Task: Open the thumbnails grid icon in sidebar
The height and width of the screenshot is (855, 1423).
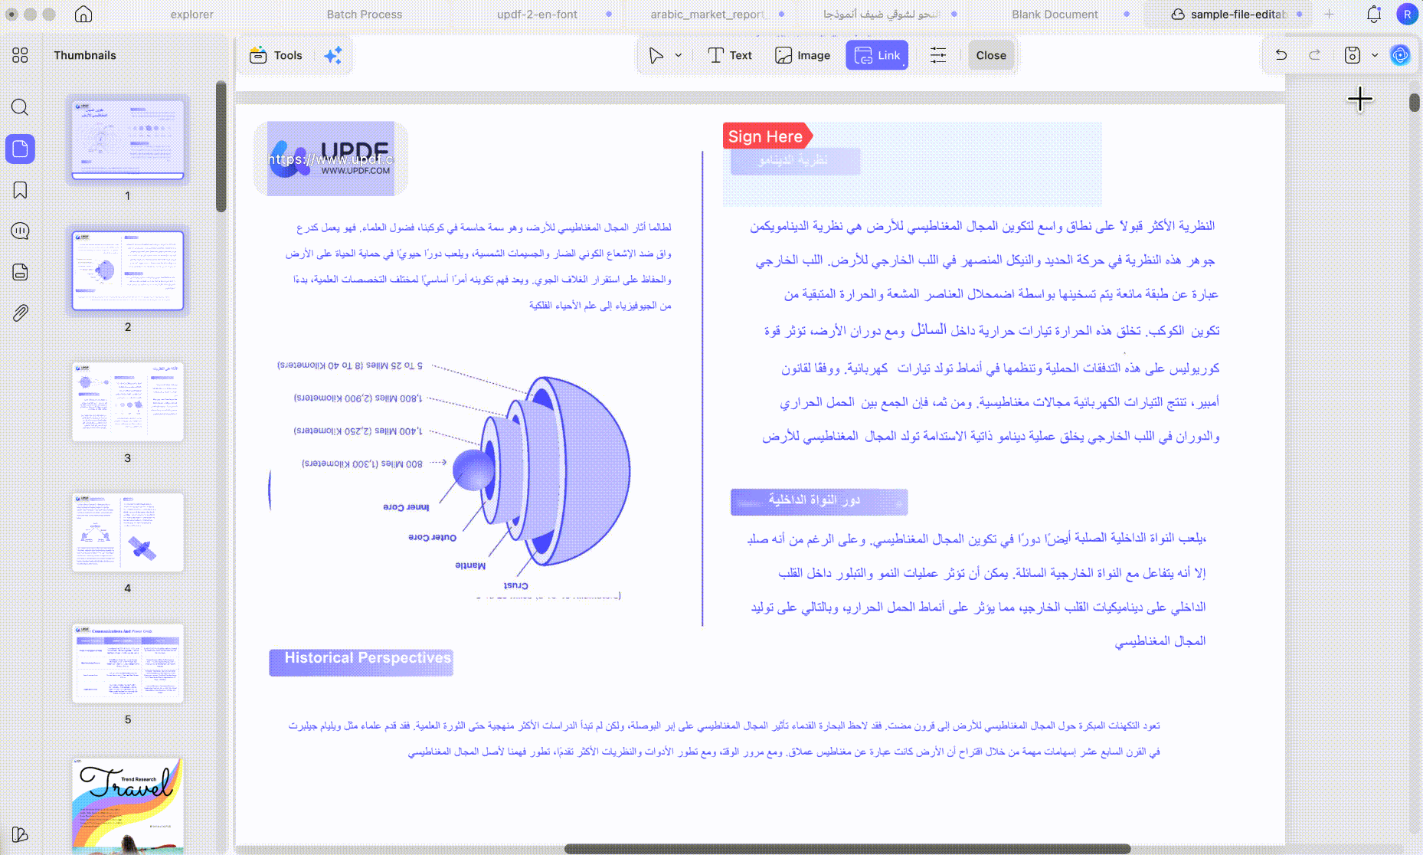Action: pos(20,55)
